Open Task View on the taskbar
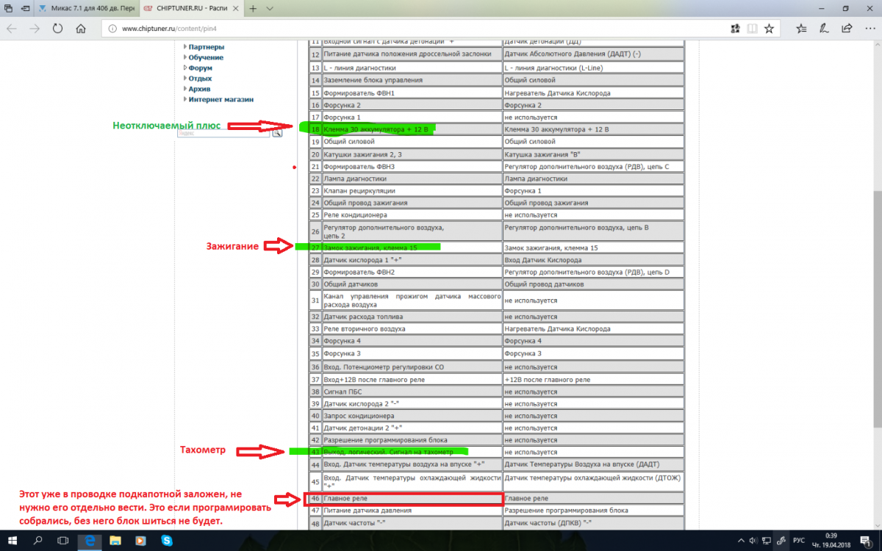Image resolution: width=882 pixels, height=551 pixels. click(64, 541)
